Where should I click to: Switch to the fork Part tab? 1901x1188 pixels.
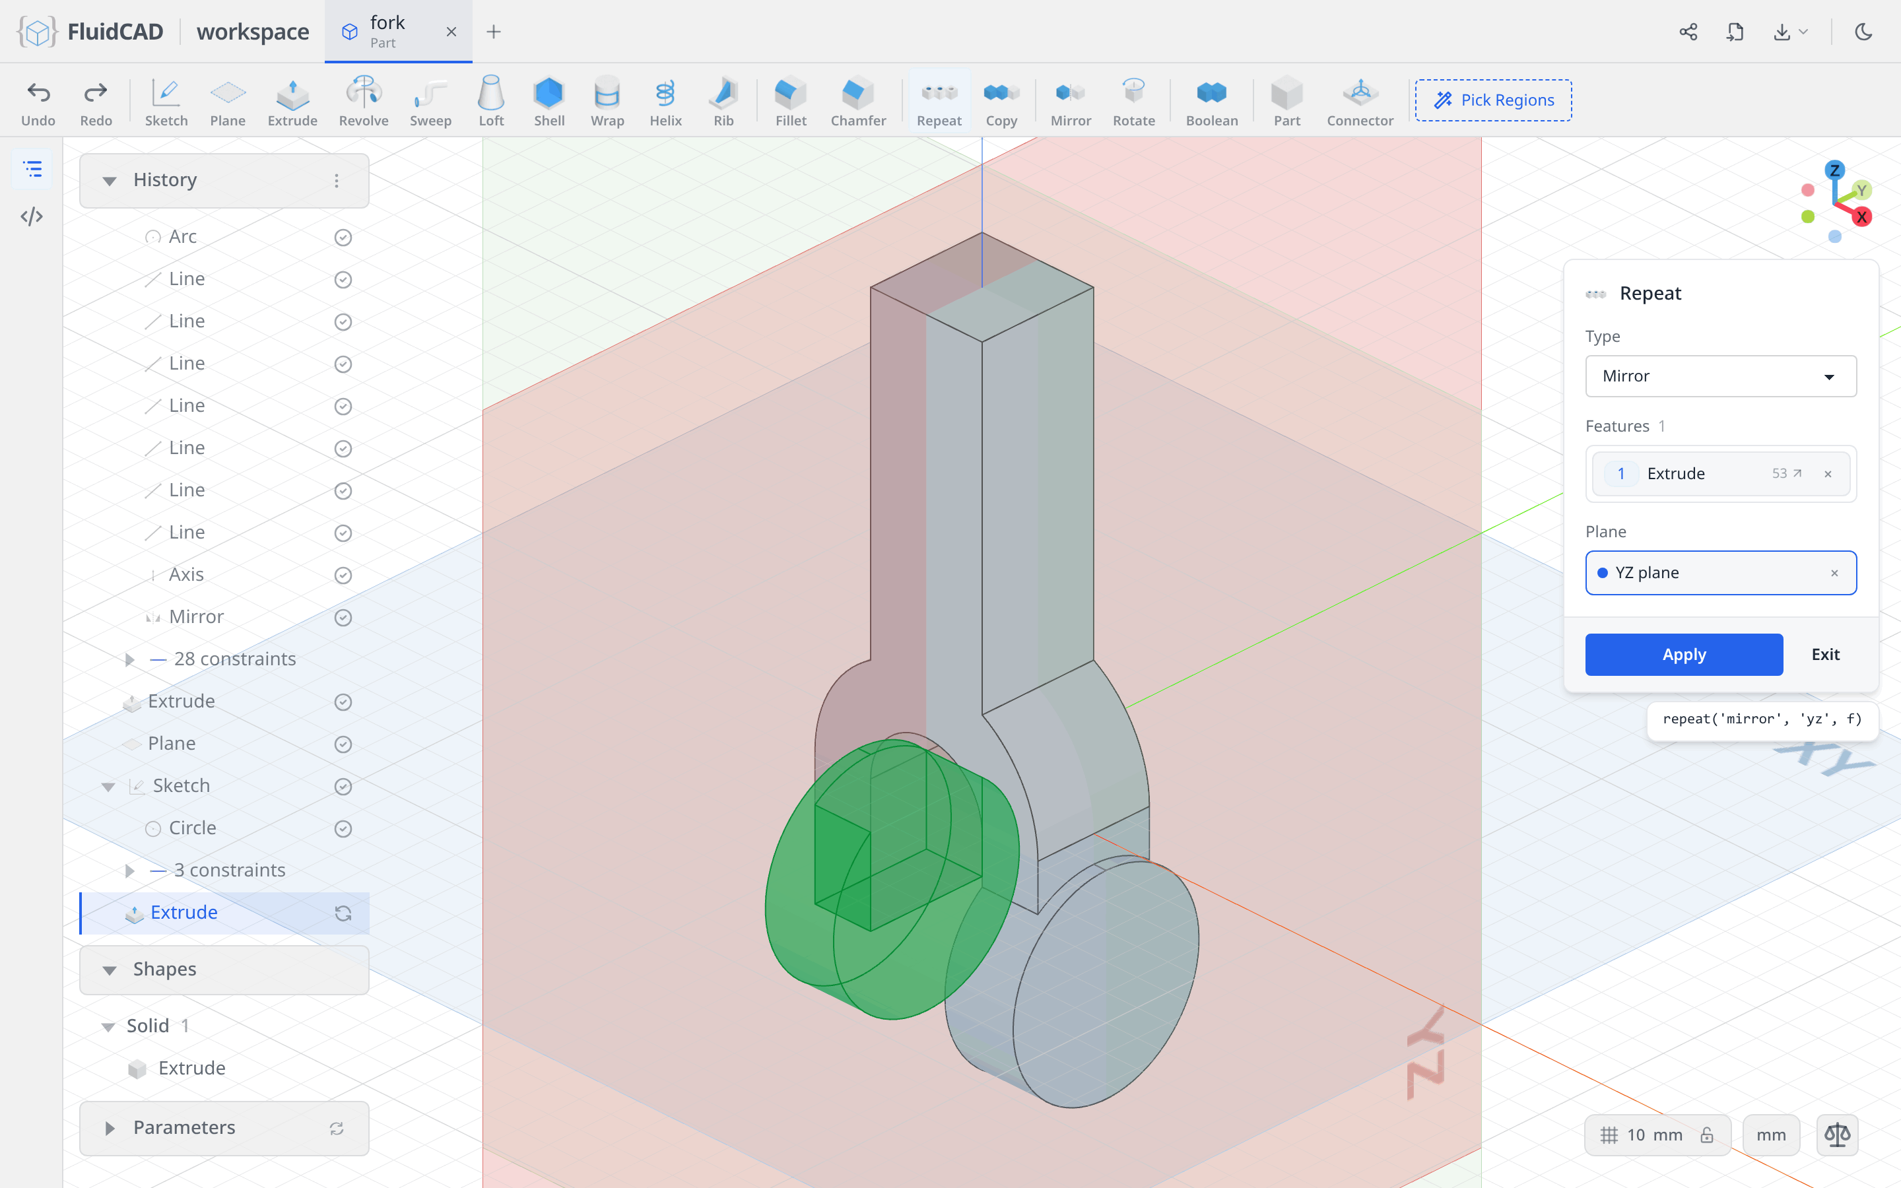pos(398,32)
